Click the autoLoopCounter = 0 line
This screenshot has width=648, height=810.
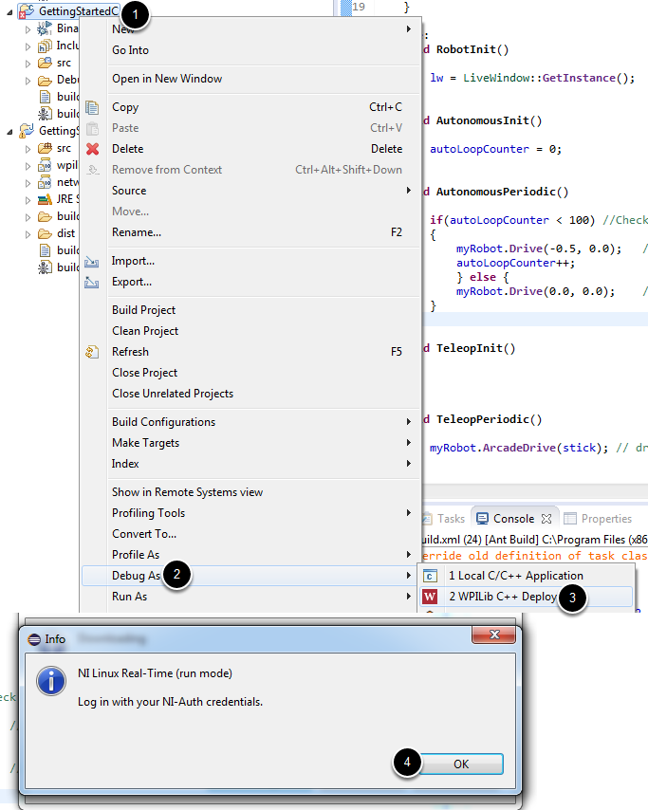pyautogui.click(x=495, y=149)
